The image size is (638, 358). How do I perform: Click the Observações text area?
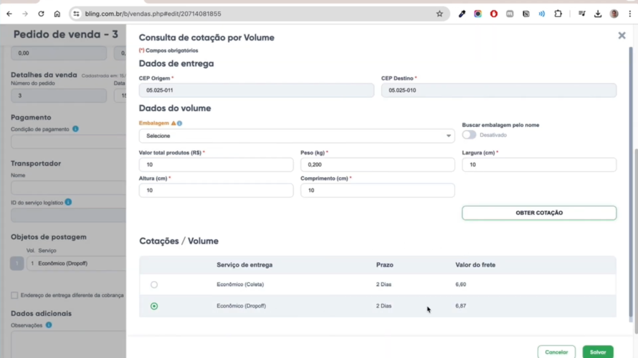point(69,344)
